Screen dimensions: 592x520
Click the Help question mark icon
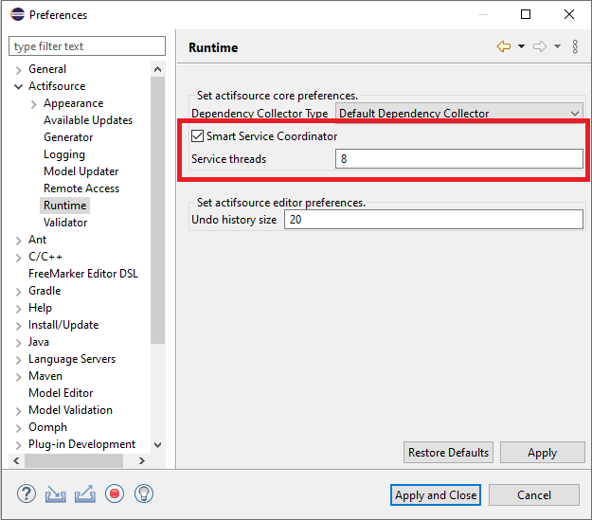pos(26,493)
